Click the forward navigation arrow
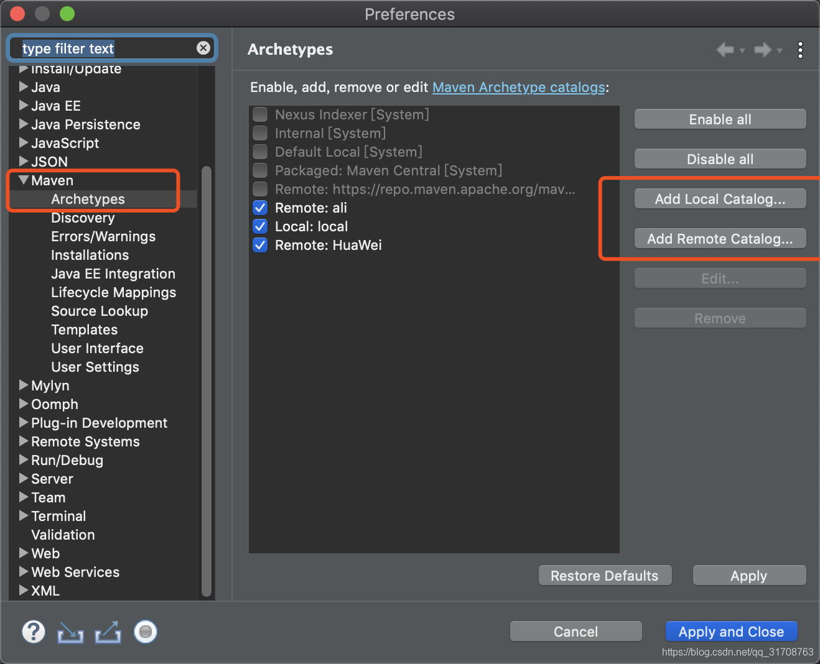Viewport: 820px width, 664px height. click(x=763, y=50)
